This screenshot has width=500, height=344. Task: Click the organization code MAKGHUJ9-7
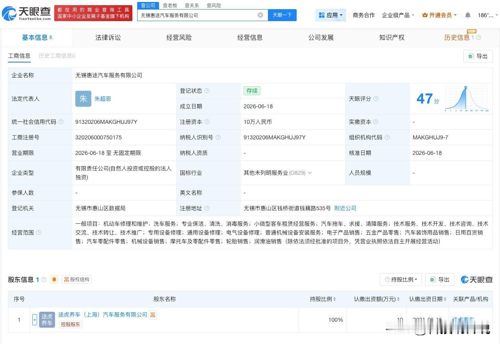[430, 137]
